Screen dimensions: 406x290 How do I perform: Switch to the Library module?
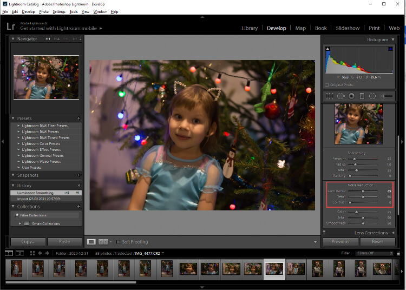click(250, 28)
